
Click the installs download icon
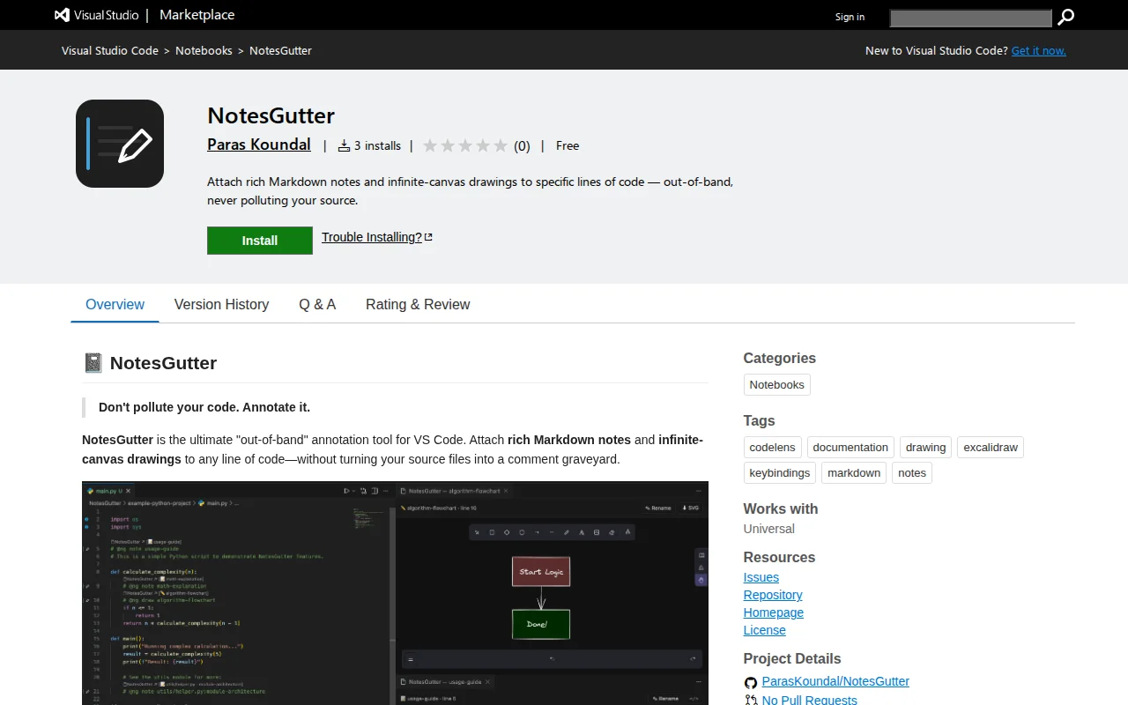[x=345, y=145]
